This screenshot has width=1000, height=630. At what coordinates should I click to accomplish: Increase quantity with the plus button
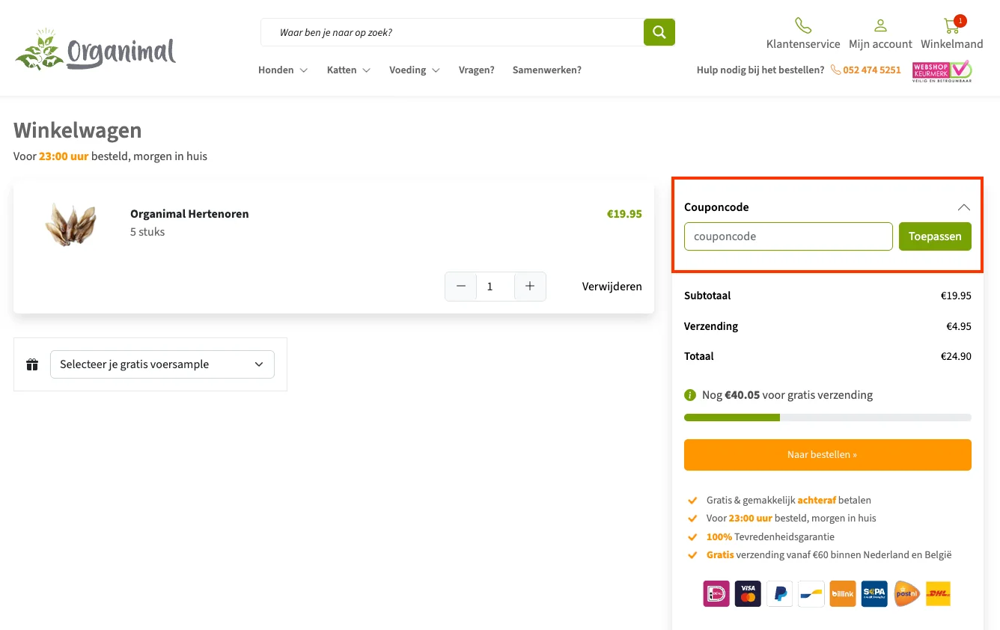coord(530,287)
